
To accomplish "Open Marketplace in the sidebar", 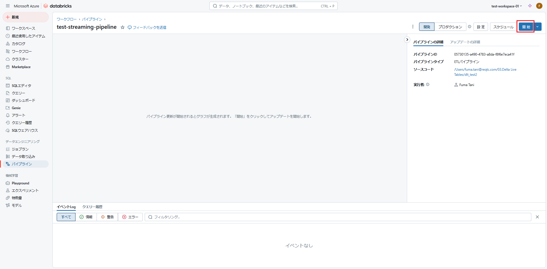I will [x=26, y=67].
